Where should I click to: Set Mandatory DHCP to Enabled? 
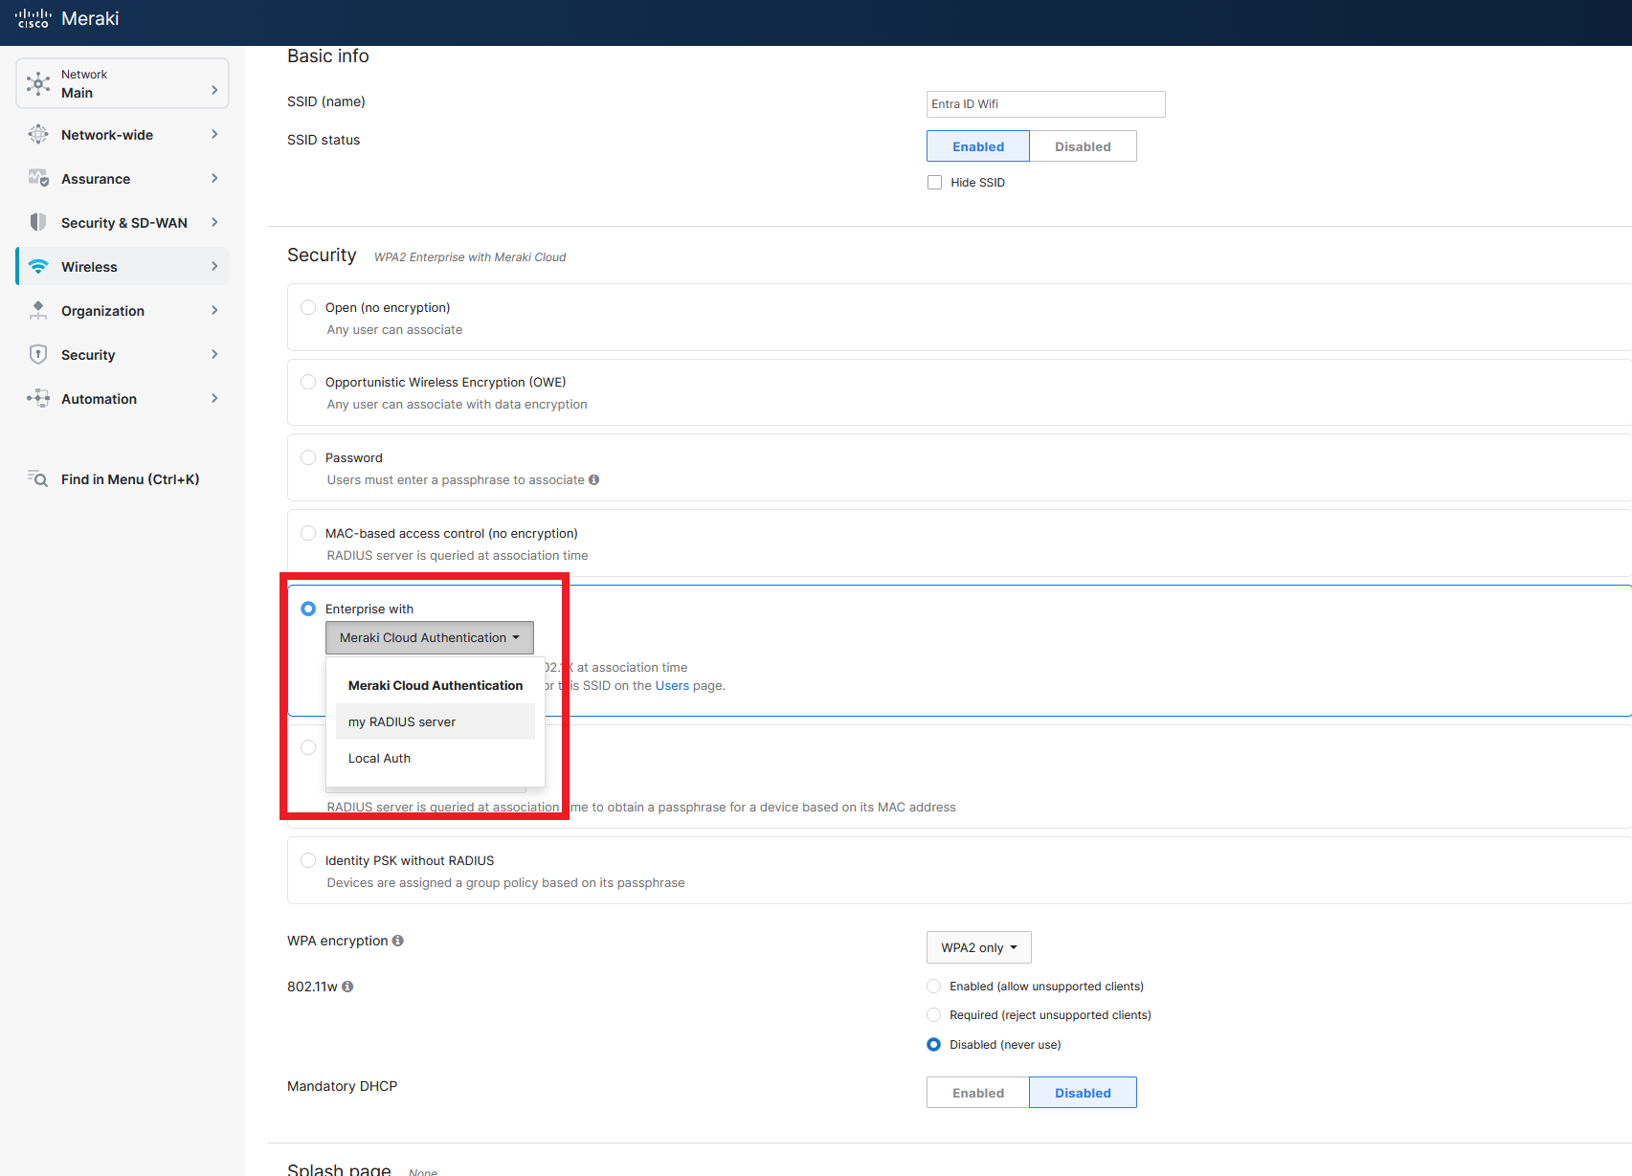(x=978, y=1093)
